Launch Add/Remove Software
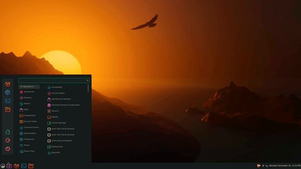 click(59, 99)
